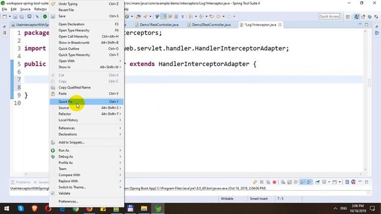Choose Show in Breadcrumb entry
The width and height of the screenshot is (381, 214).
(86, 42)
